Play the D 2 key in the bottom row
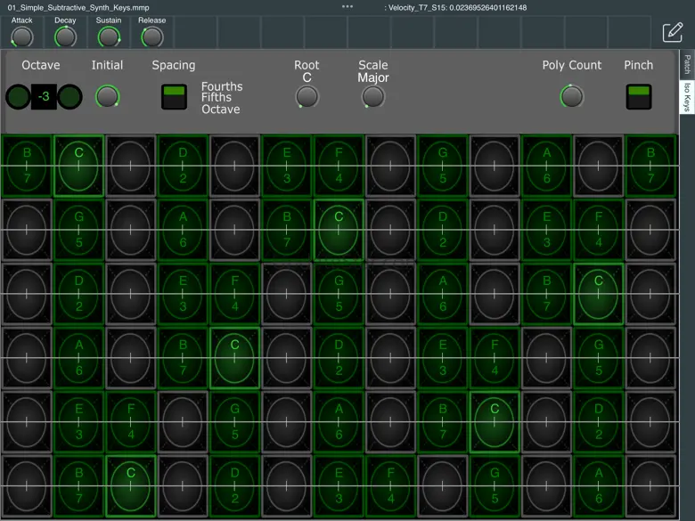Screen dimensions: 695x521 click(234, 486)
